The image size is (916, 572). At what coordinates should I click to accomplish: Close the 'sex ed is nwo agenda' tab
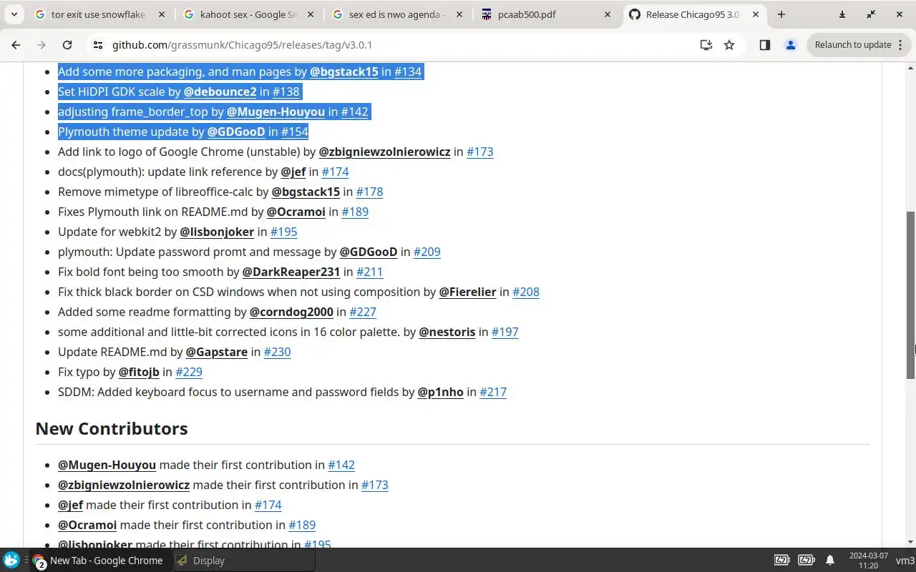[x=458, y=14]
